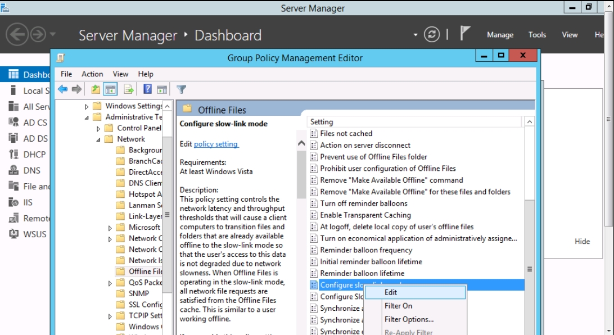Click the Group Policy Management Editor title bar icon
Viewport: 614px width, 335px height.
(60, 58)
